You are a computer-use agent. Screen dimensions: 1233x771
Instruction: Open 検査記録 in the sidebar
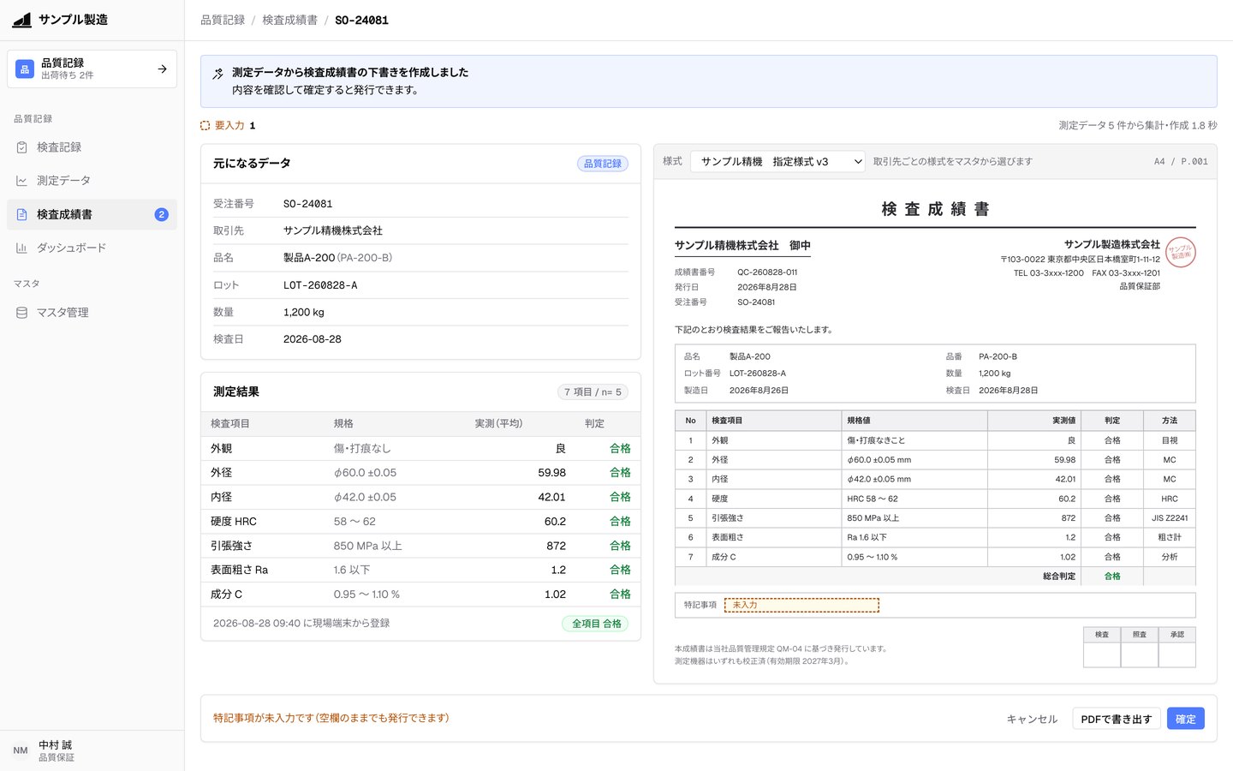pos(92,147)
